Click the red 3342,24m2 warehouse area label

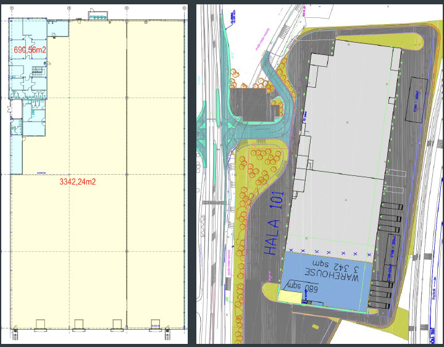pyautogui.click(x=78, y=182)
